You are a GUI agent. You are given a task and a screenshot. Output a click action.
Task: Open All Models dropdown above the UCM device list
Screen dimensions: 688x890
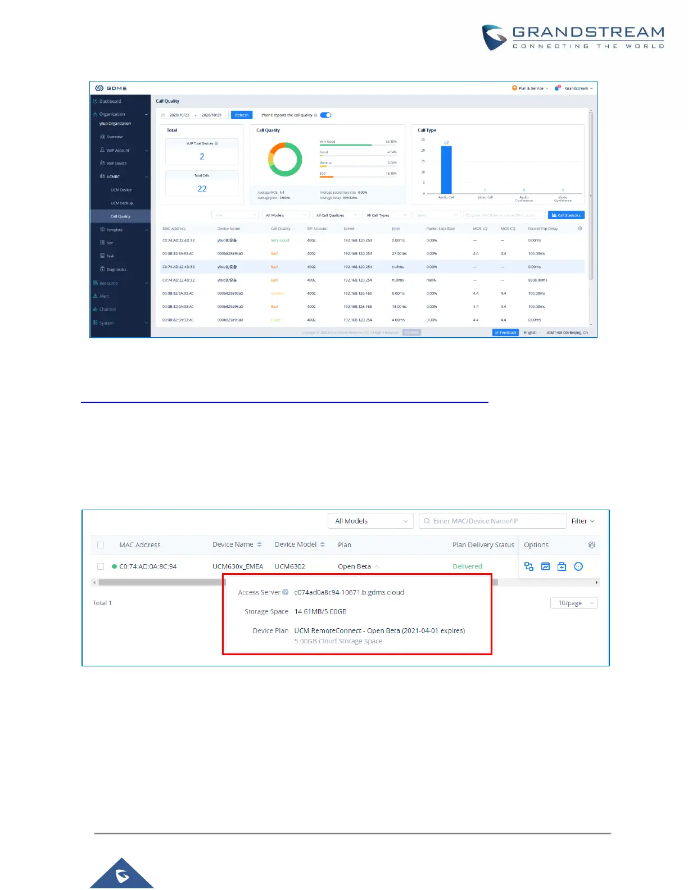click(370, 521)
